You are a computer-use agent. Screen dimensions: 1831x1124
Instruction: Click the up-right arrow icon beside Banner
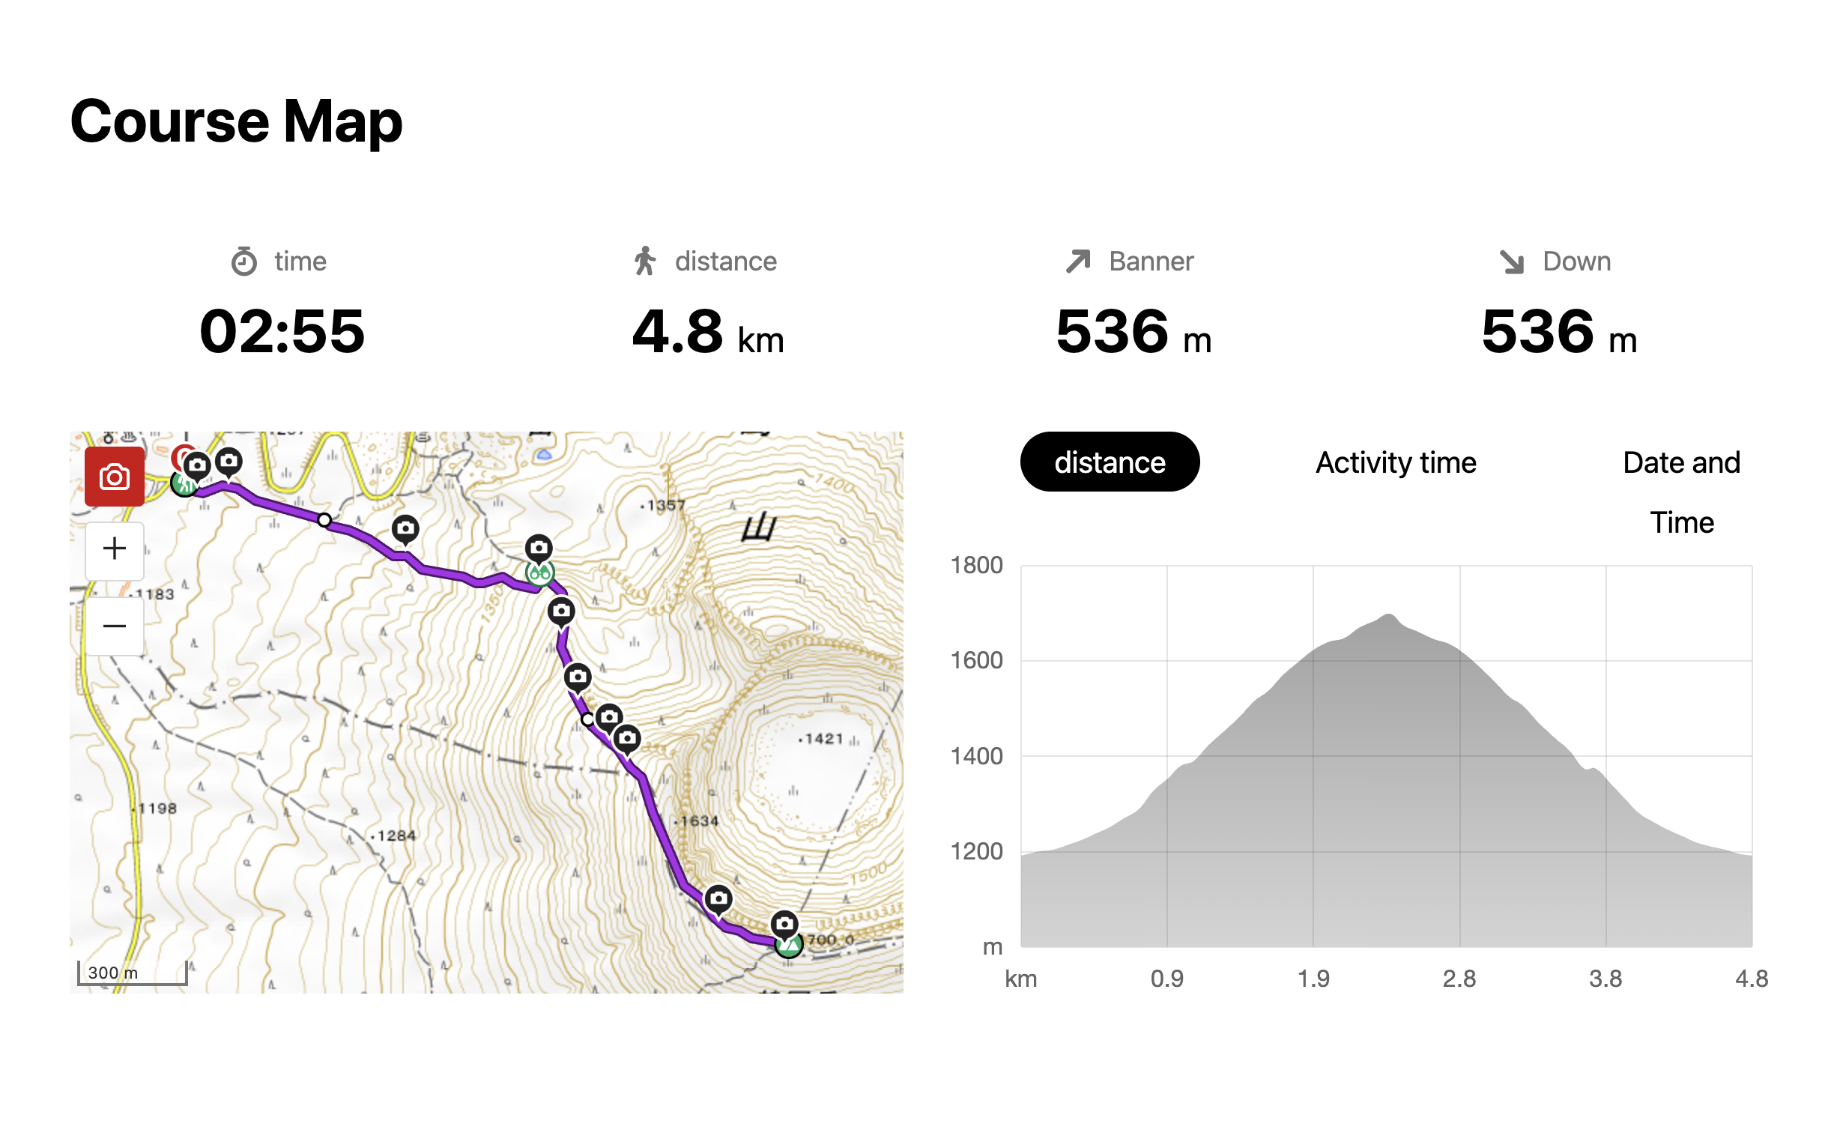[1078, 262]
